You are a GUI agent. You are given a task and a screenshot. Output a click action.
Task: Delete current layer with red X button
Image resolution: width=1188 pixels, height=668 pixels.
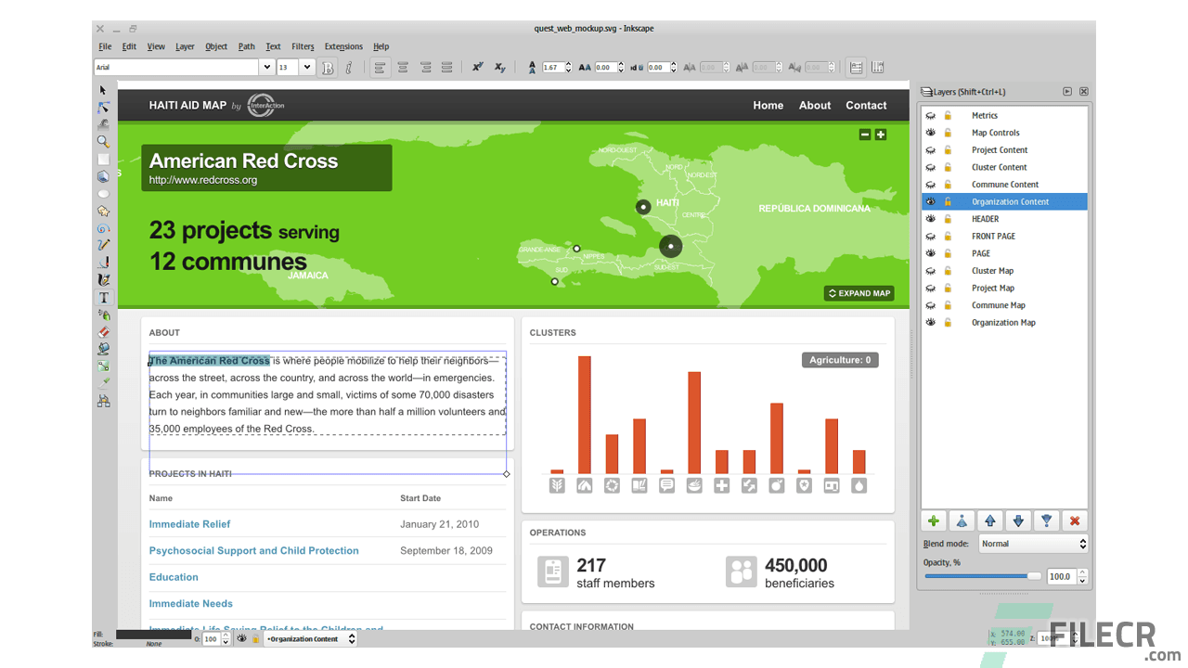(x=1075, y=521)
